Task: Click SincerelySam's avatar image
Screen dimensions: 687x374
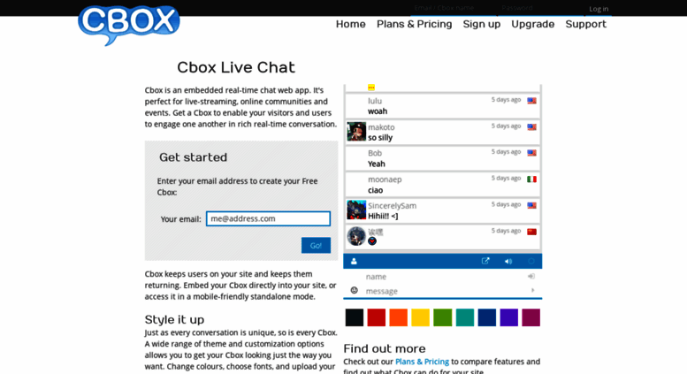Action: (x=356, y=210)
